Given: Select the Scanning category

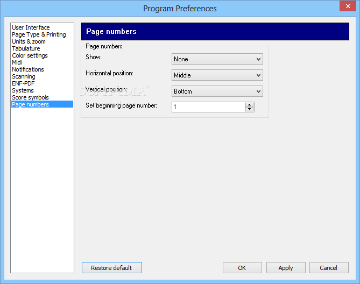Looking at the screenshot, I should pyautogui.click(x=24, y=76).
